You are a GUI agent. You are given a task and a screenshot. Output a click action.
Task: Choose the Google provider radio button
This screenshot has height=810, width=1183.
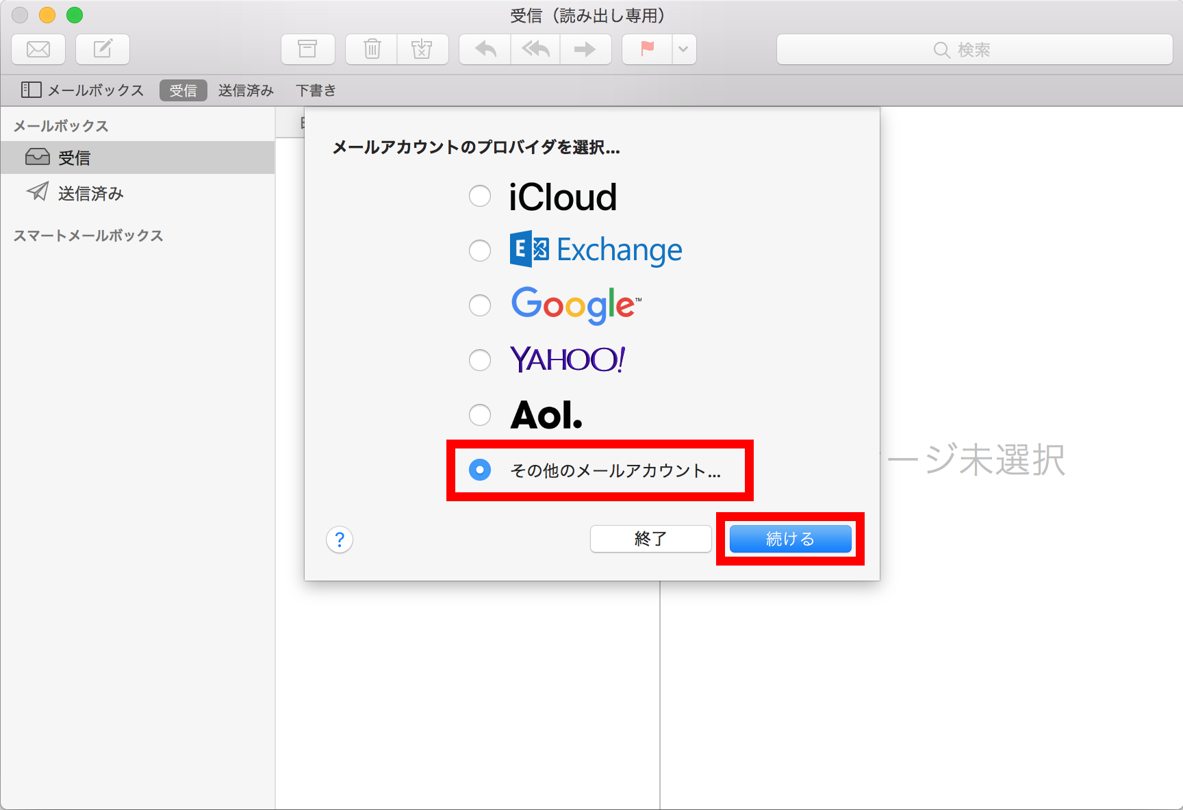pyautogui.click(x=480, y=305)
